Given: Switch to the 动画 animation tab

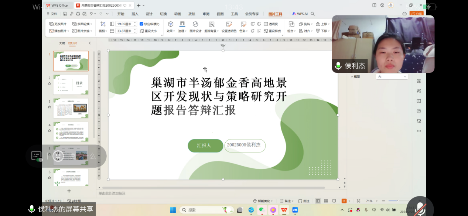Looking at the screenshot, I should click(178, 14).
